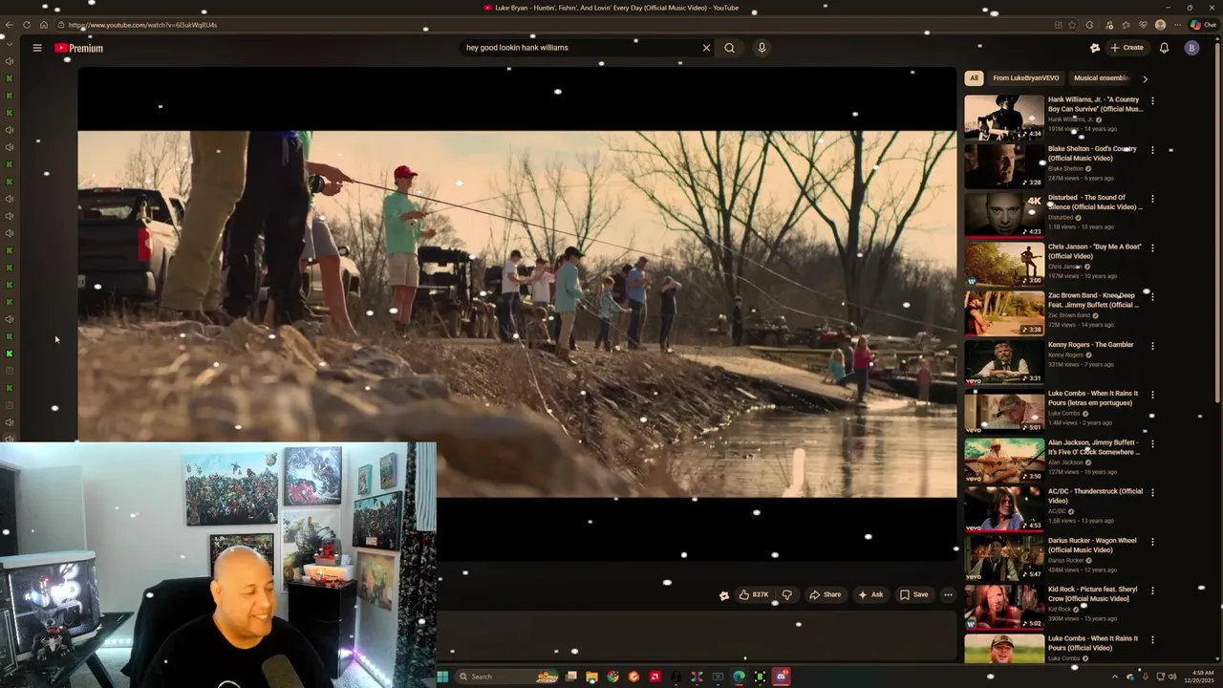Click the Create button
Viewport: 1223px width, 688px height.
click(1126, 48)
